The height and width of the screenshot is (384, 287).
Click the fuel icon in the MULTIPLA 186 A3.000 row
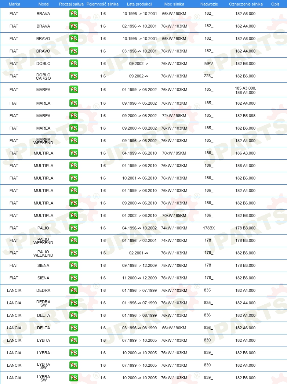tap(73, 153)
